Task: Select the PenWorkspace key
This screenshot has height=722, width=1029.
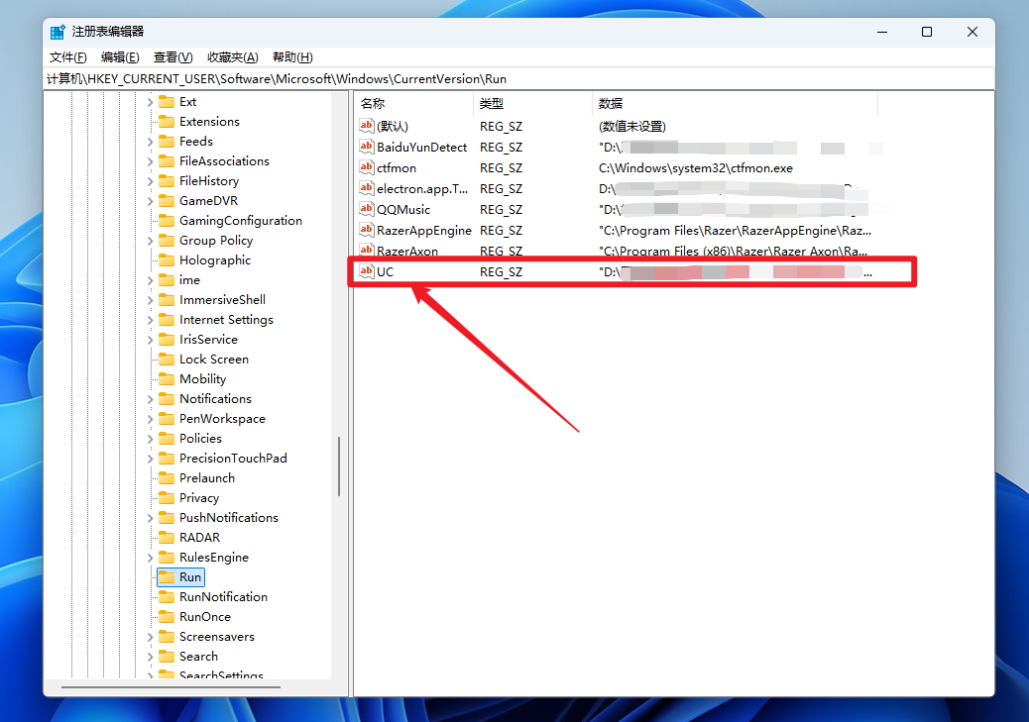Action: (x=222, y=418)
